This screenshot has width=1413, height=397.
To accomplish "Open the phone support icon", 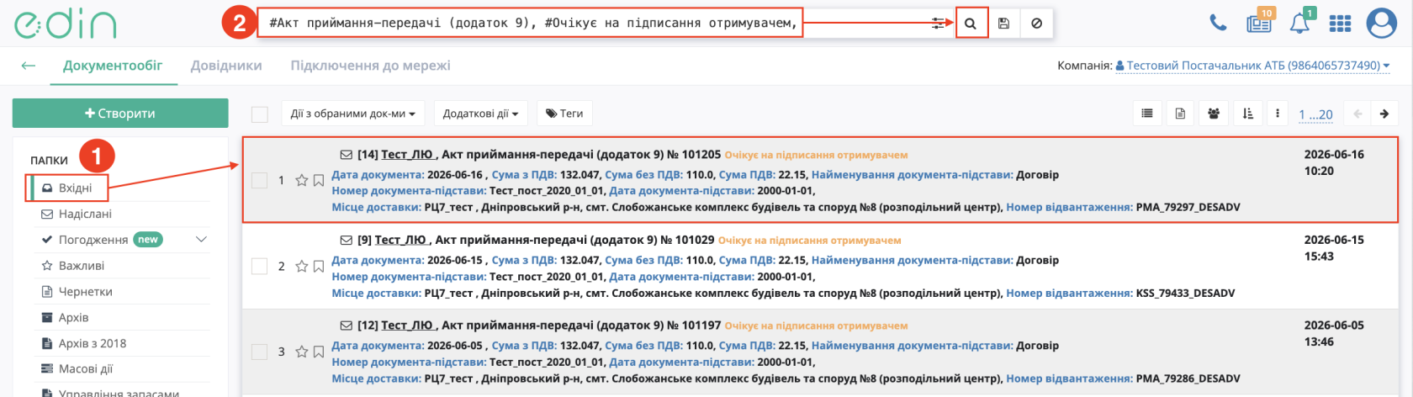I will click(1218, 23).
